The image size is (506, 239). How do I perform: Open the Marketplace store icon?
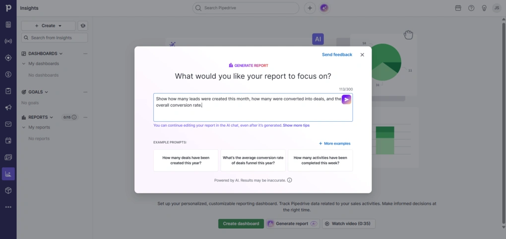[458, 8]
